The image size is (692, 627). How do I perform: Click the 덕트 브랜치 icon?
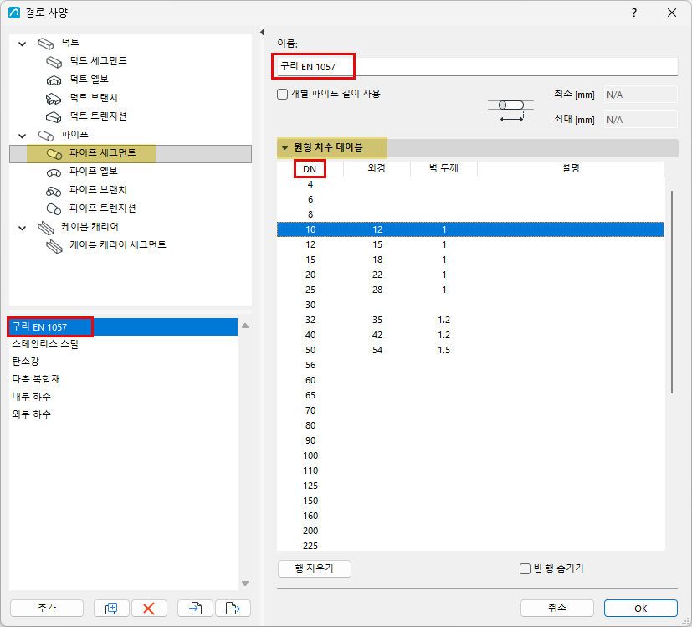pyautogui.click(x=54, y=99)
